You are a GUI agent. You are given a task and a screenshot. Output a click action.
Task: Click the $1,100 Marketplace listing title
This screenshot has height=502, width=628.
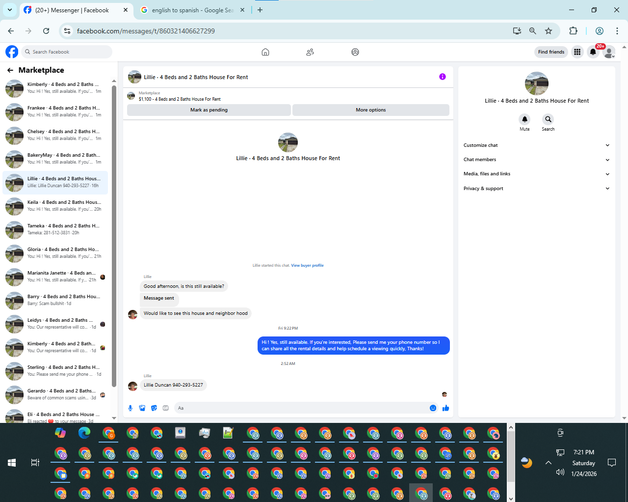[180, 99]
